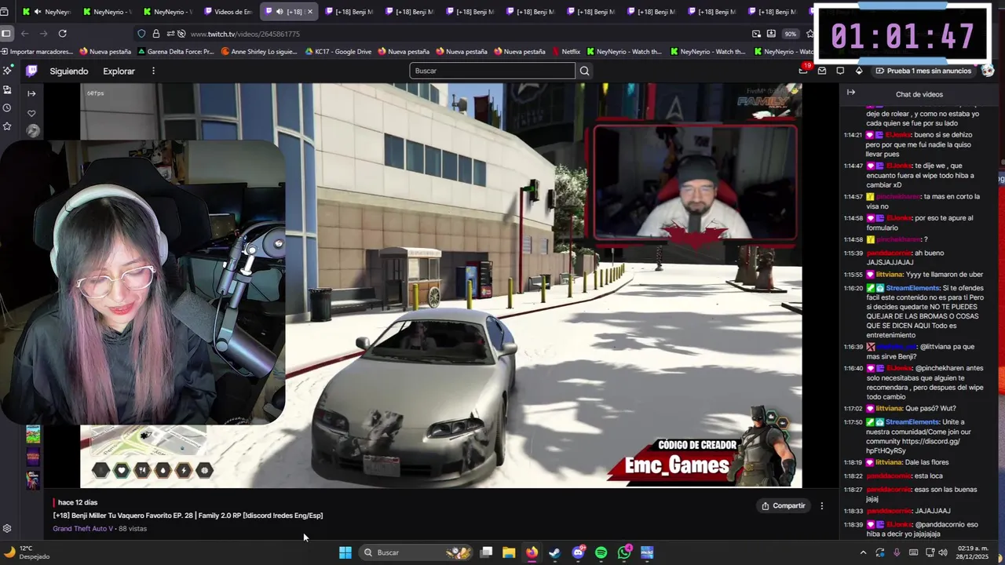
Task: Toggle the Firefox sidebar button
Action: (x=6, y=34)
